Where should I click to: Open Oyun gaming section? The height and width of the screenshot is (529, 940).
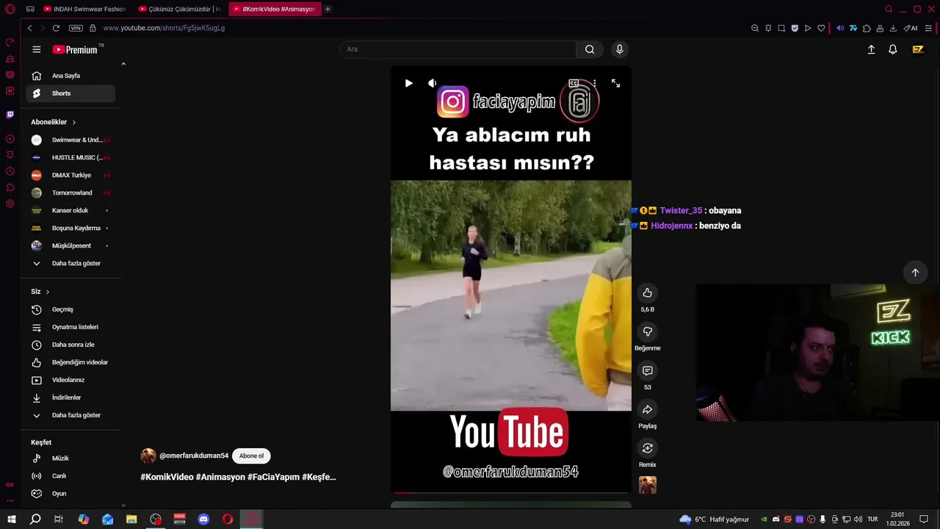[70, 494]
